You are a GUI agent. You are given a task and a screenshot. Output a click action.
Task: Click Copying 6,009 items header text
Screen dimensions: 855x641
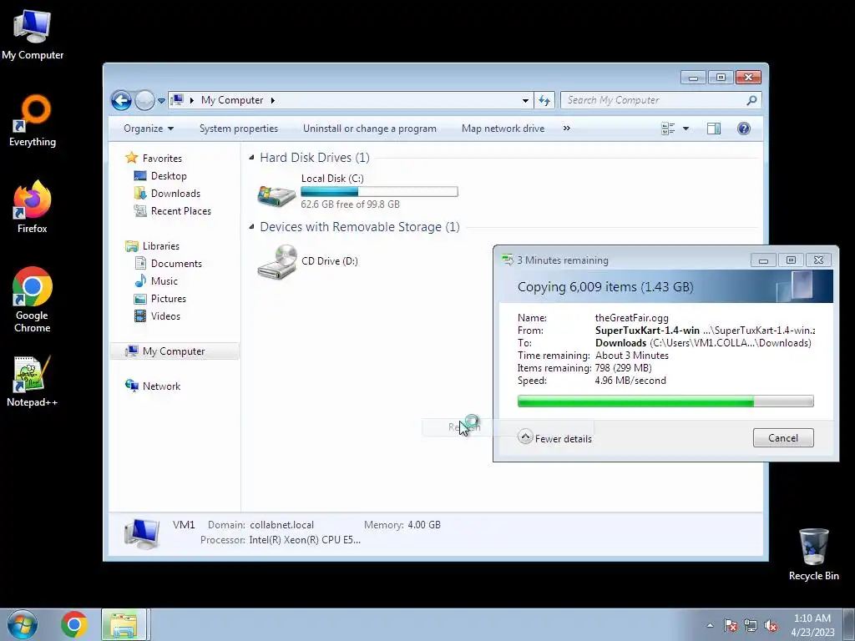(x=605, y=287)
